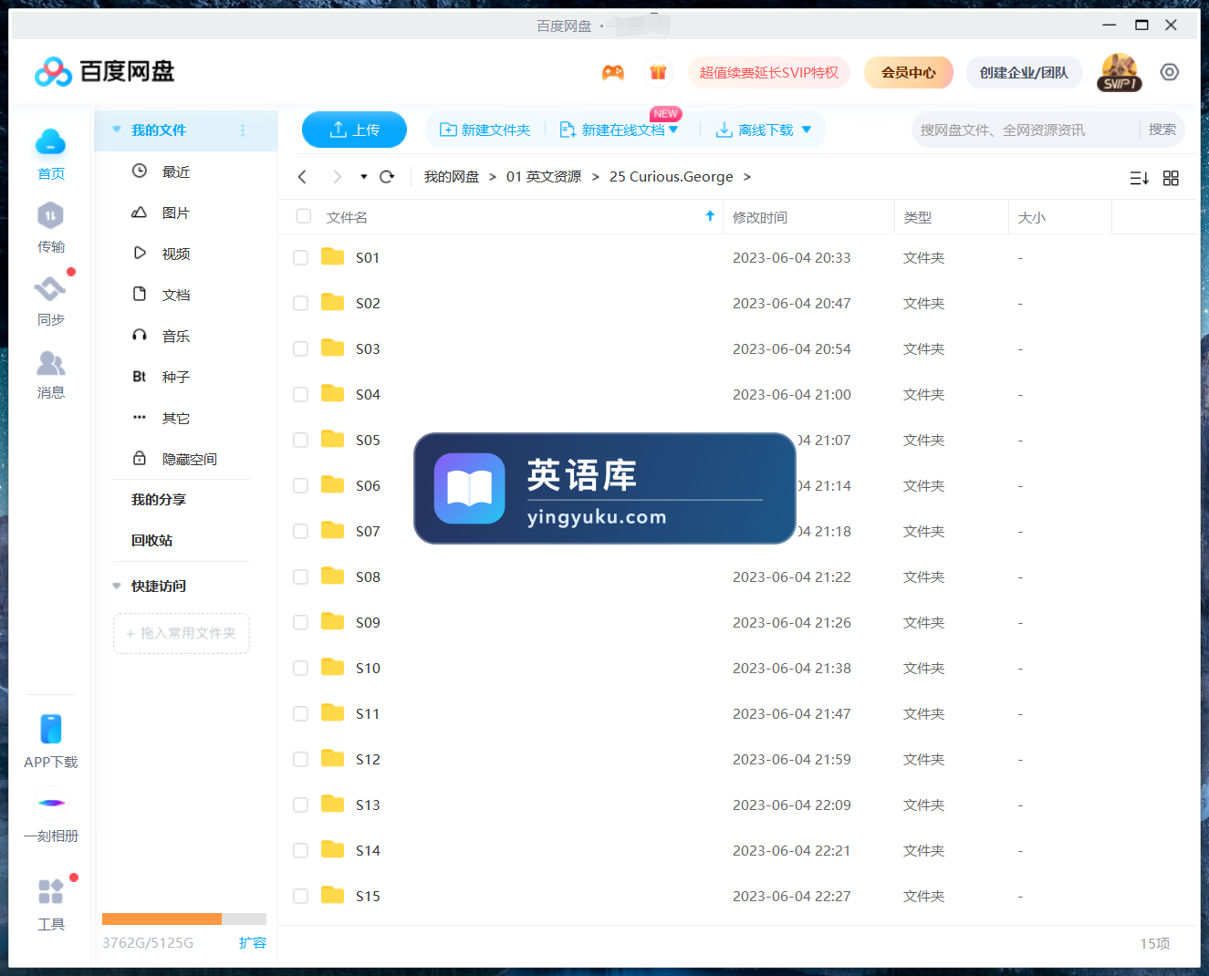
Task: Check the box for folder S12
Action: (x=300, y=760)
